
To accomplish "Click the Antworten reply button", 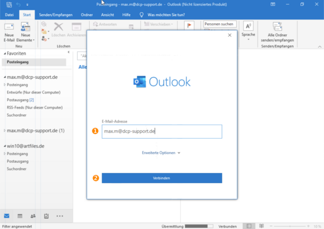I will tap(105, 24).
